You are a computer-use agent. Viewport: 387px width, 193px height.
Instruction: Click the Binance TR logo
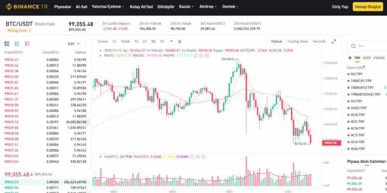(27, 7)
